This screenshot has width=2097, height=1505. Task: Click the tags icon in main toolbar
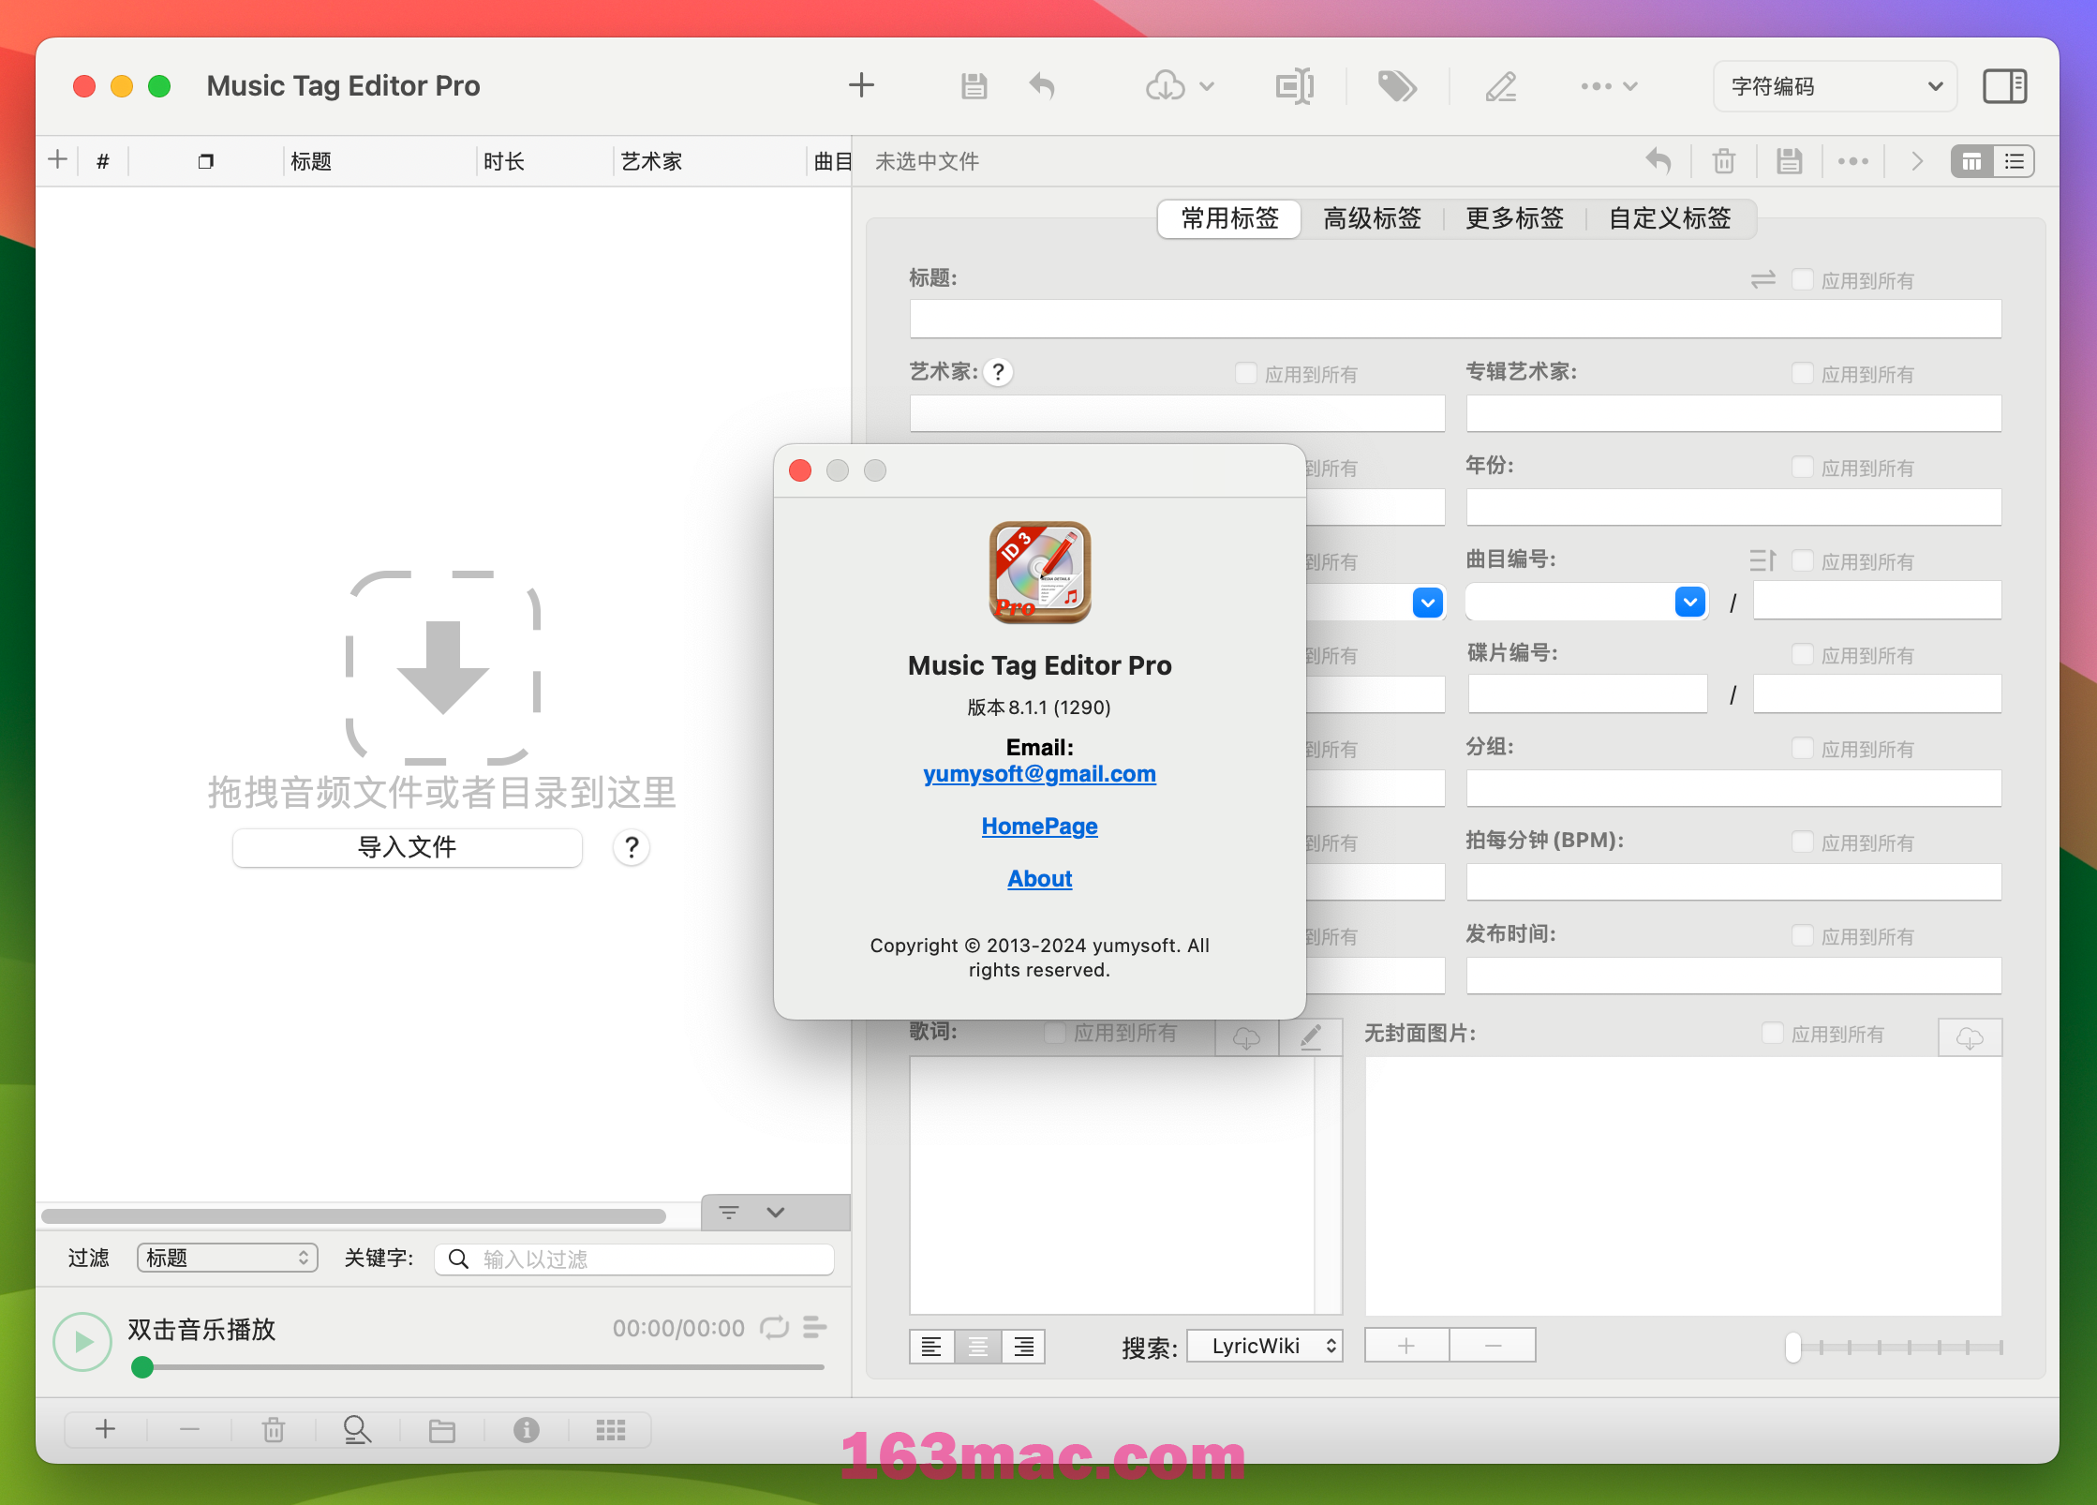coord(1397,86)
